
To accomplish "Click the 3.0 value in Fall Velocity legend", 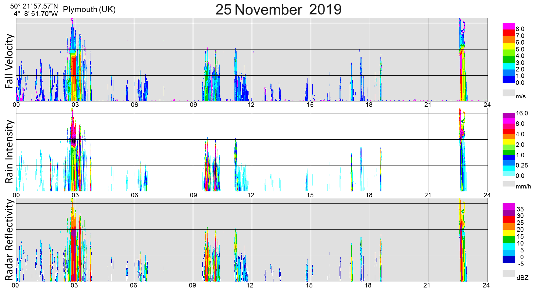I will click(520, 63).
